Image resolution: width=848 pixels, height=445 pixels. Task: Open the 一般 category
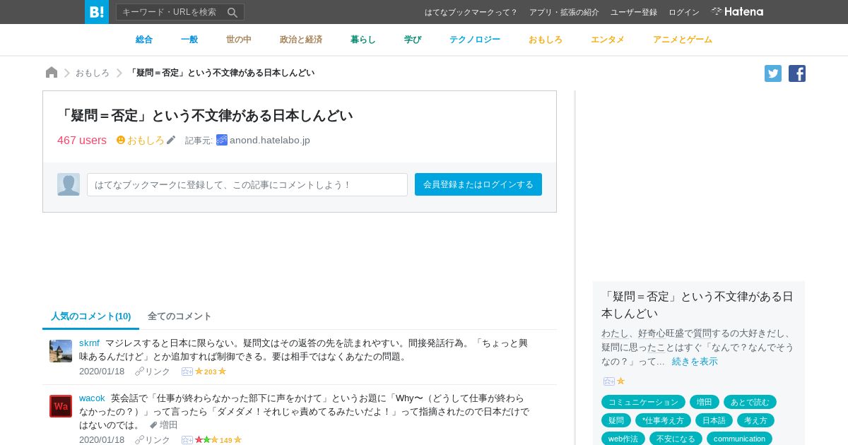point(189,40)
